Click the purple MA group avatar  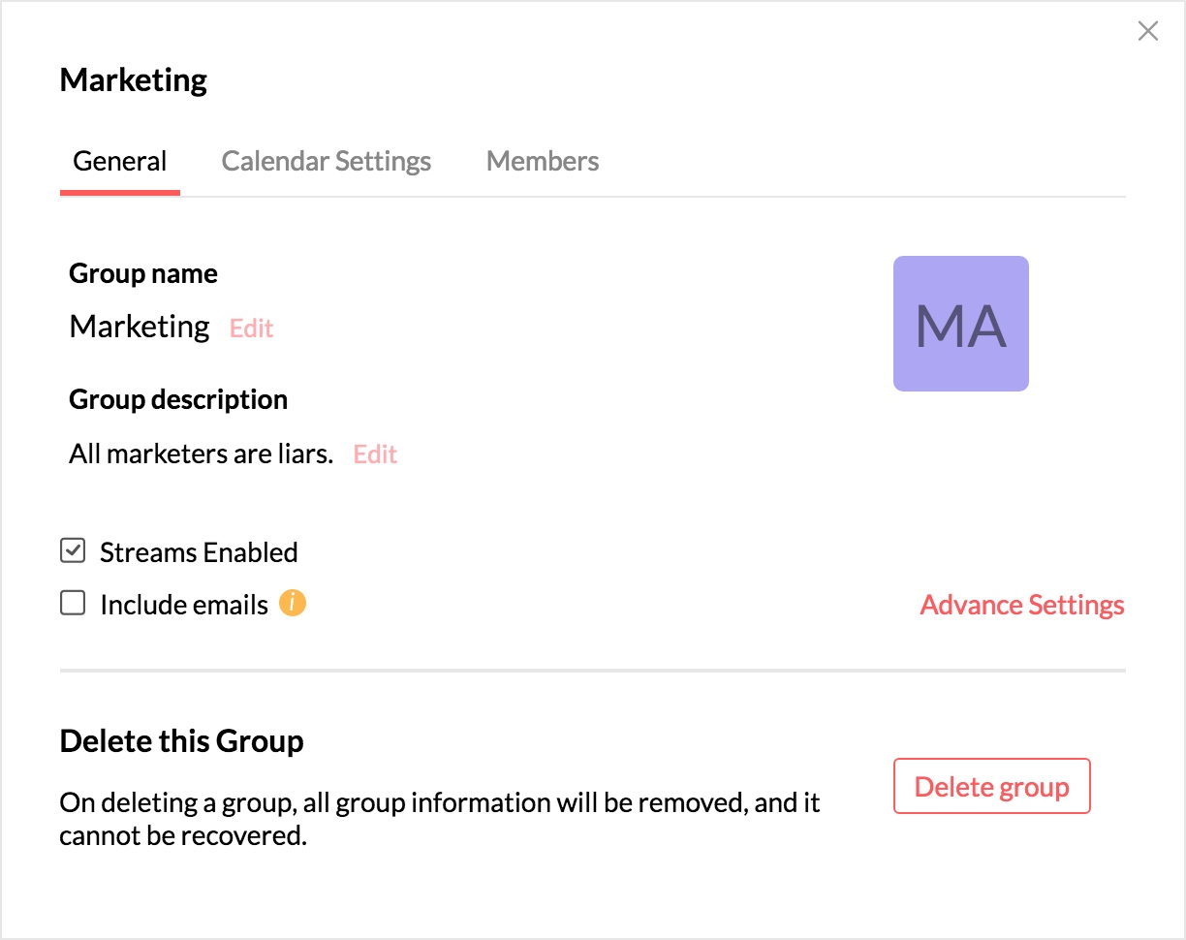(960, 324)
